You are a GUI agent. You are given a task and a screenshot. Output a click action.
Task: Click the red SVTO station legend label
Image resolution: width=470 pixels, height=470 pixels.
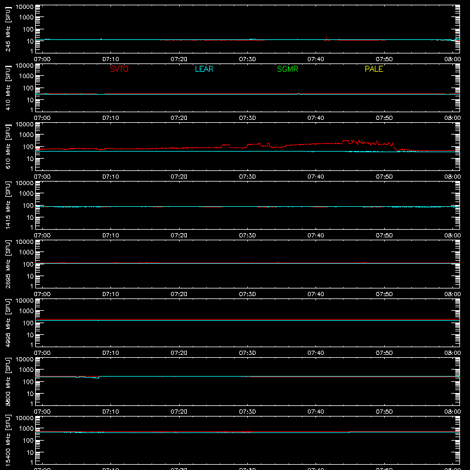[x=119, y=69]
